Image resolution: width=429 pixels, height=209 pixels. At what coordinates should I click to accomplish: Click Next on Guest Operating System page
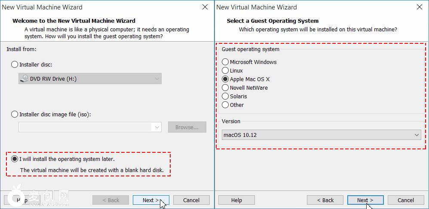click(365, 200)
